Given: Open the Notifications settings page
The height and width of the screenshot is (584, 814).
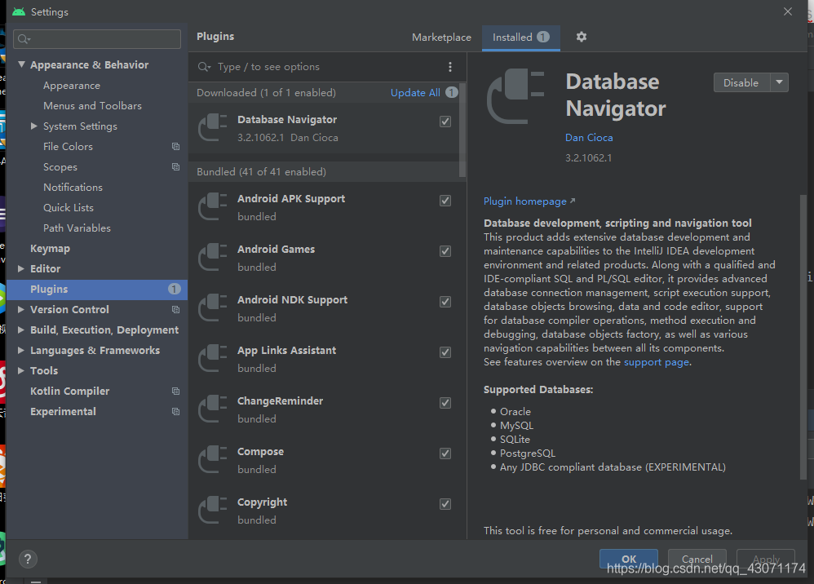Looking at the screenshot, I should (x=73, y=188).
